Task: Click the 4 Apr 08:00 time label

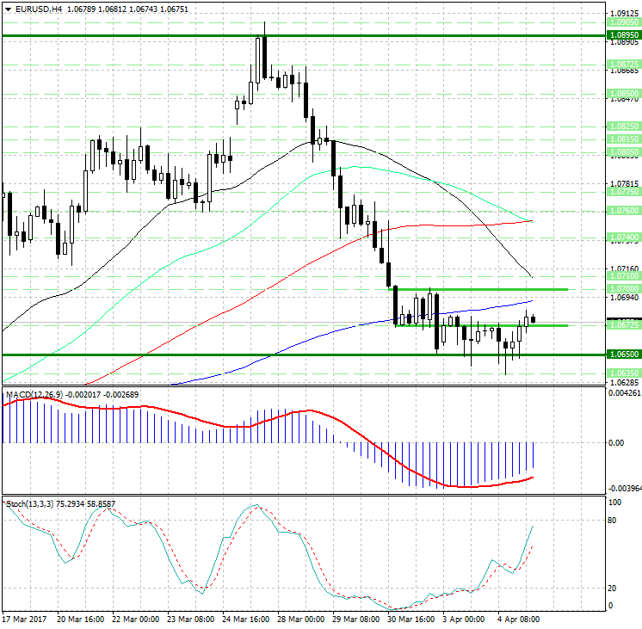Action: pos(518,620)
